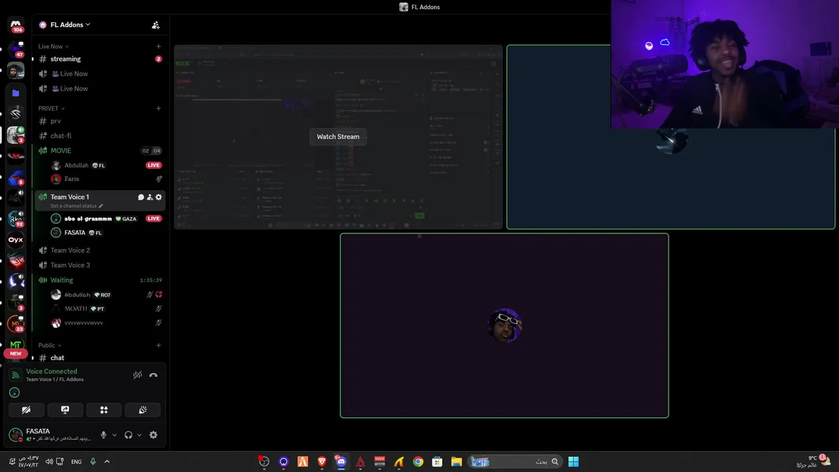Collapse the Live Now category
The image size is (839, 472).
coord(52,47)
